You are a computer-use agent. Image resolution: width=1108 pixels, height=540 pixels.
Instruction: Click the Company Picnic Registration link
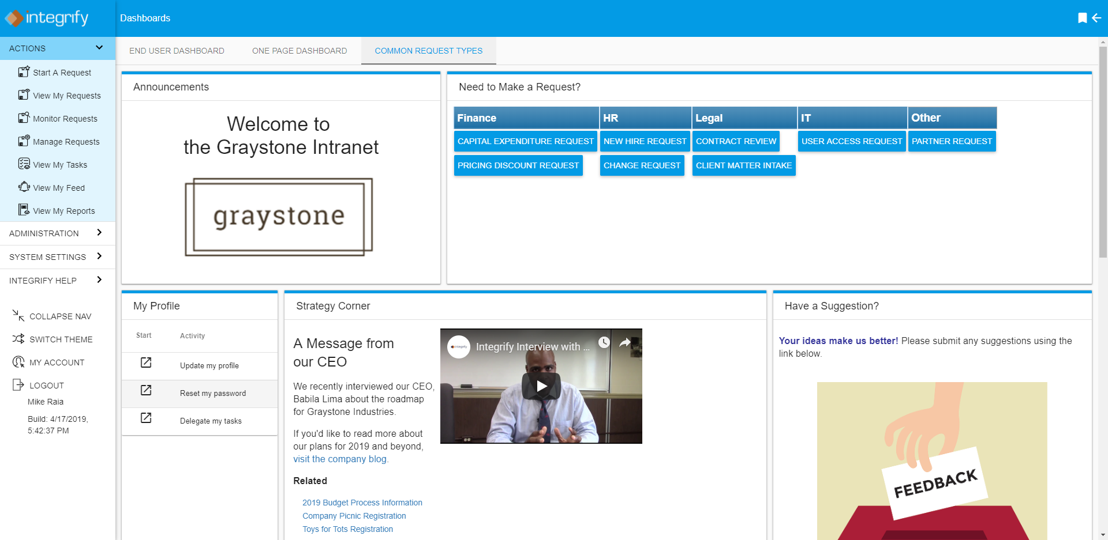click(x=354, y=516)
